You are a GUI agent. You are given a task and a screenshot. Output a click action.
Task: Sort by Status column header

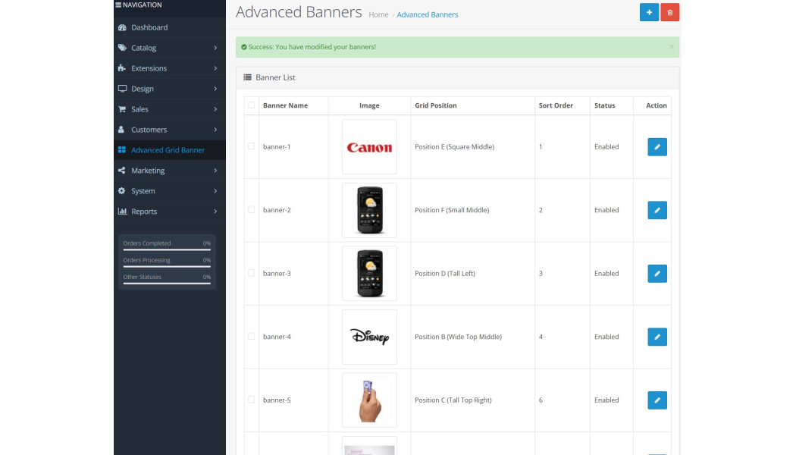pyautogui.click(x=605, y=105)
